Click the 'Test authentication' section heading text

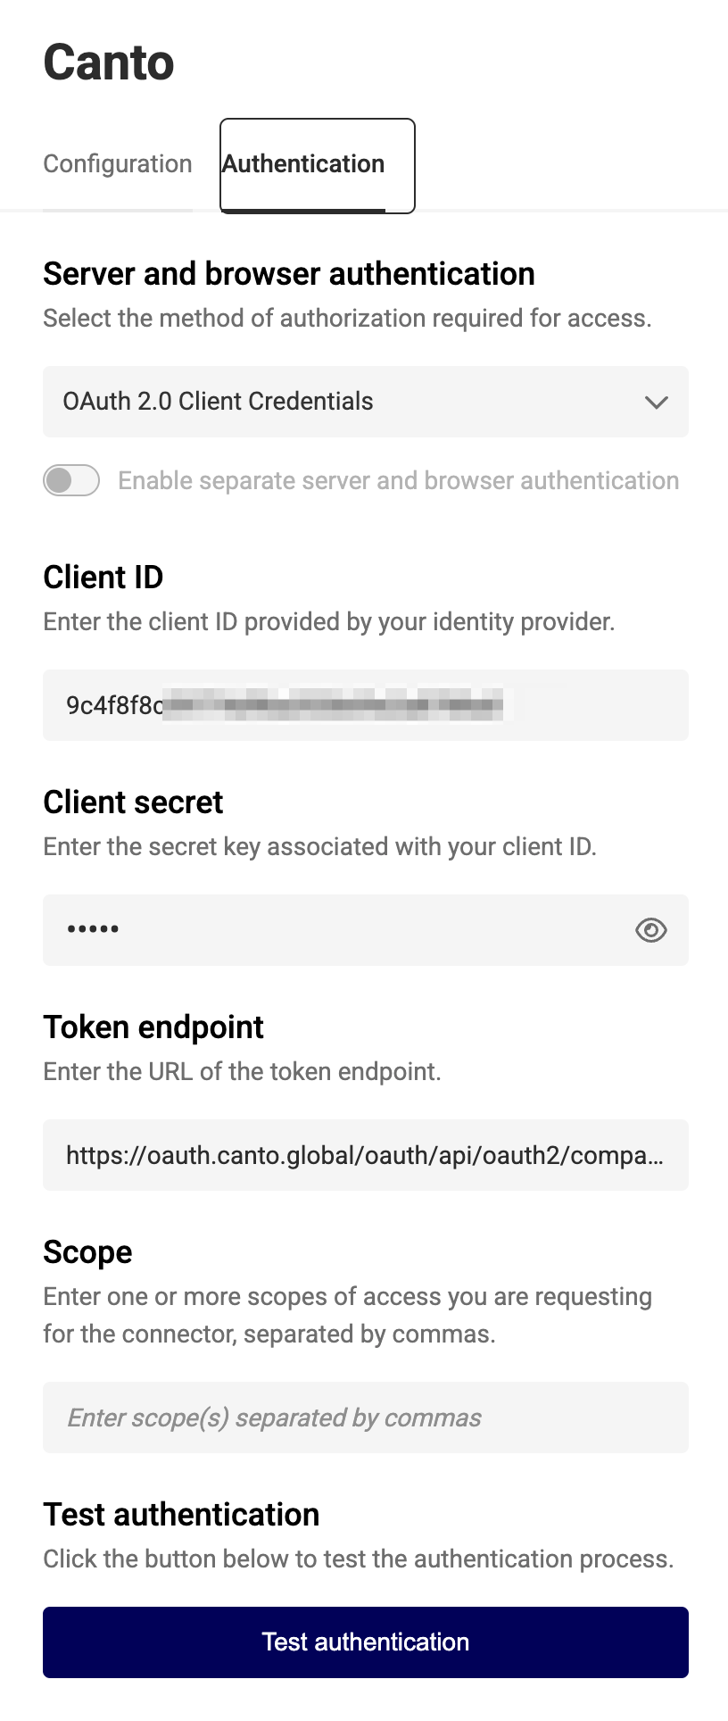pyautogui.click(x=181, y=1514)
